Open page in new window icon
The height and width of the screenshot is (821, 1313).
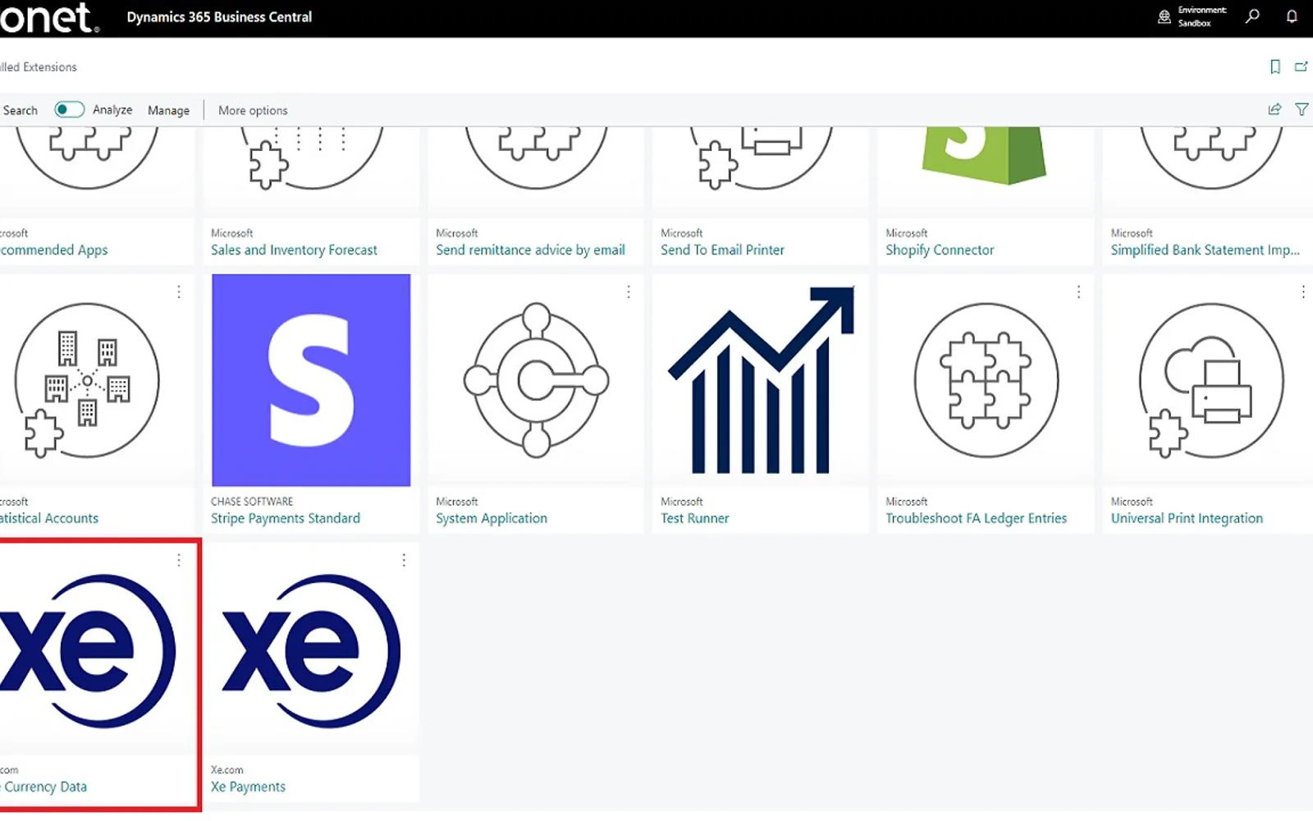pyautogui.click(x=1301, y=67)
